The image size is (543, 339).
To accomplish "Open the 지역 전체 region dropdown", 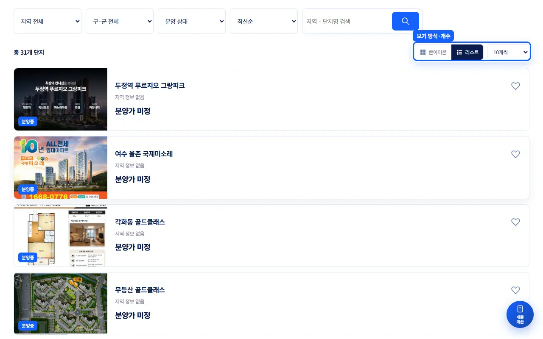I will coord(48,21).
